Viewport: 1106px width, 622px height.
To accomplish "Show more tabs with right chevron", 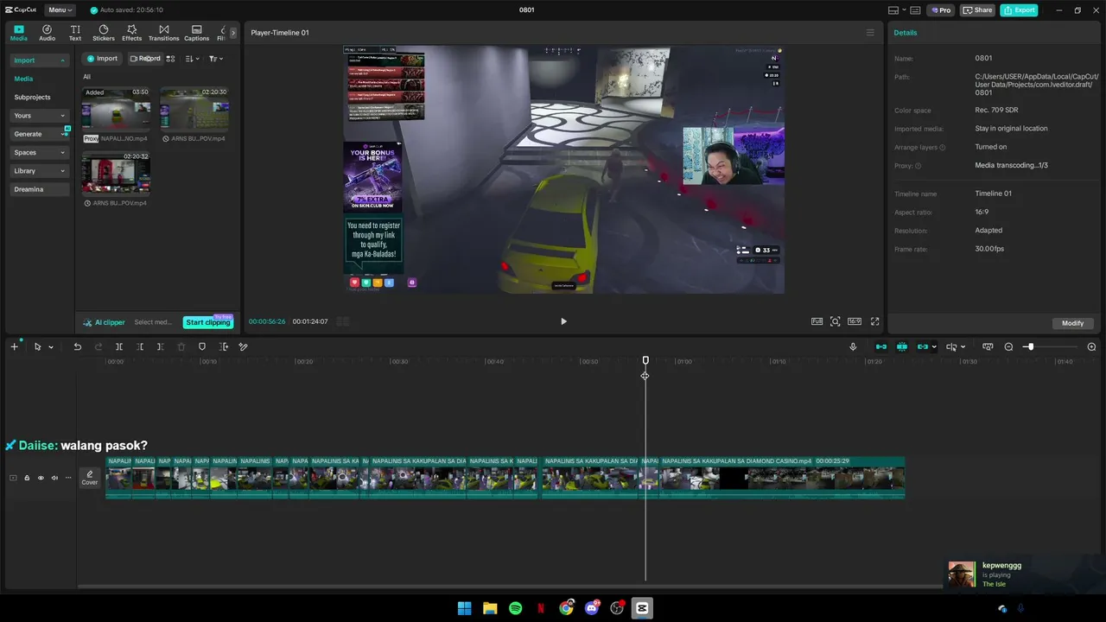I will 232,33.
